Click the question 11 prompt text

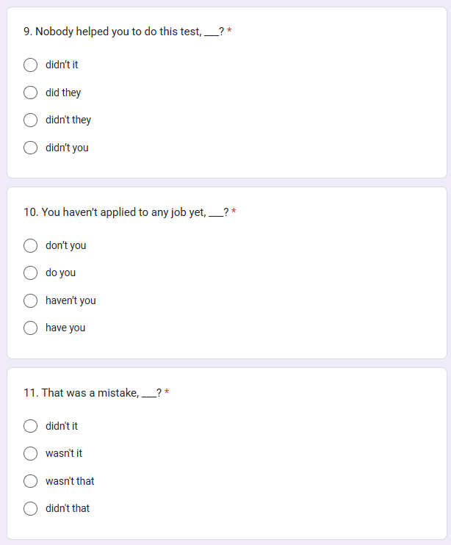click(93, 393)
